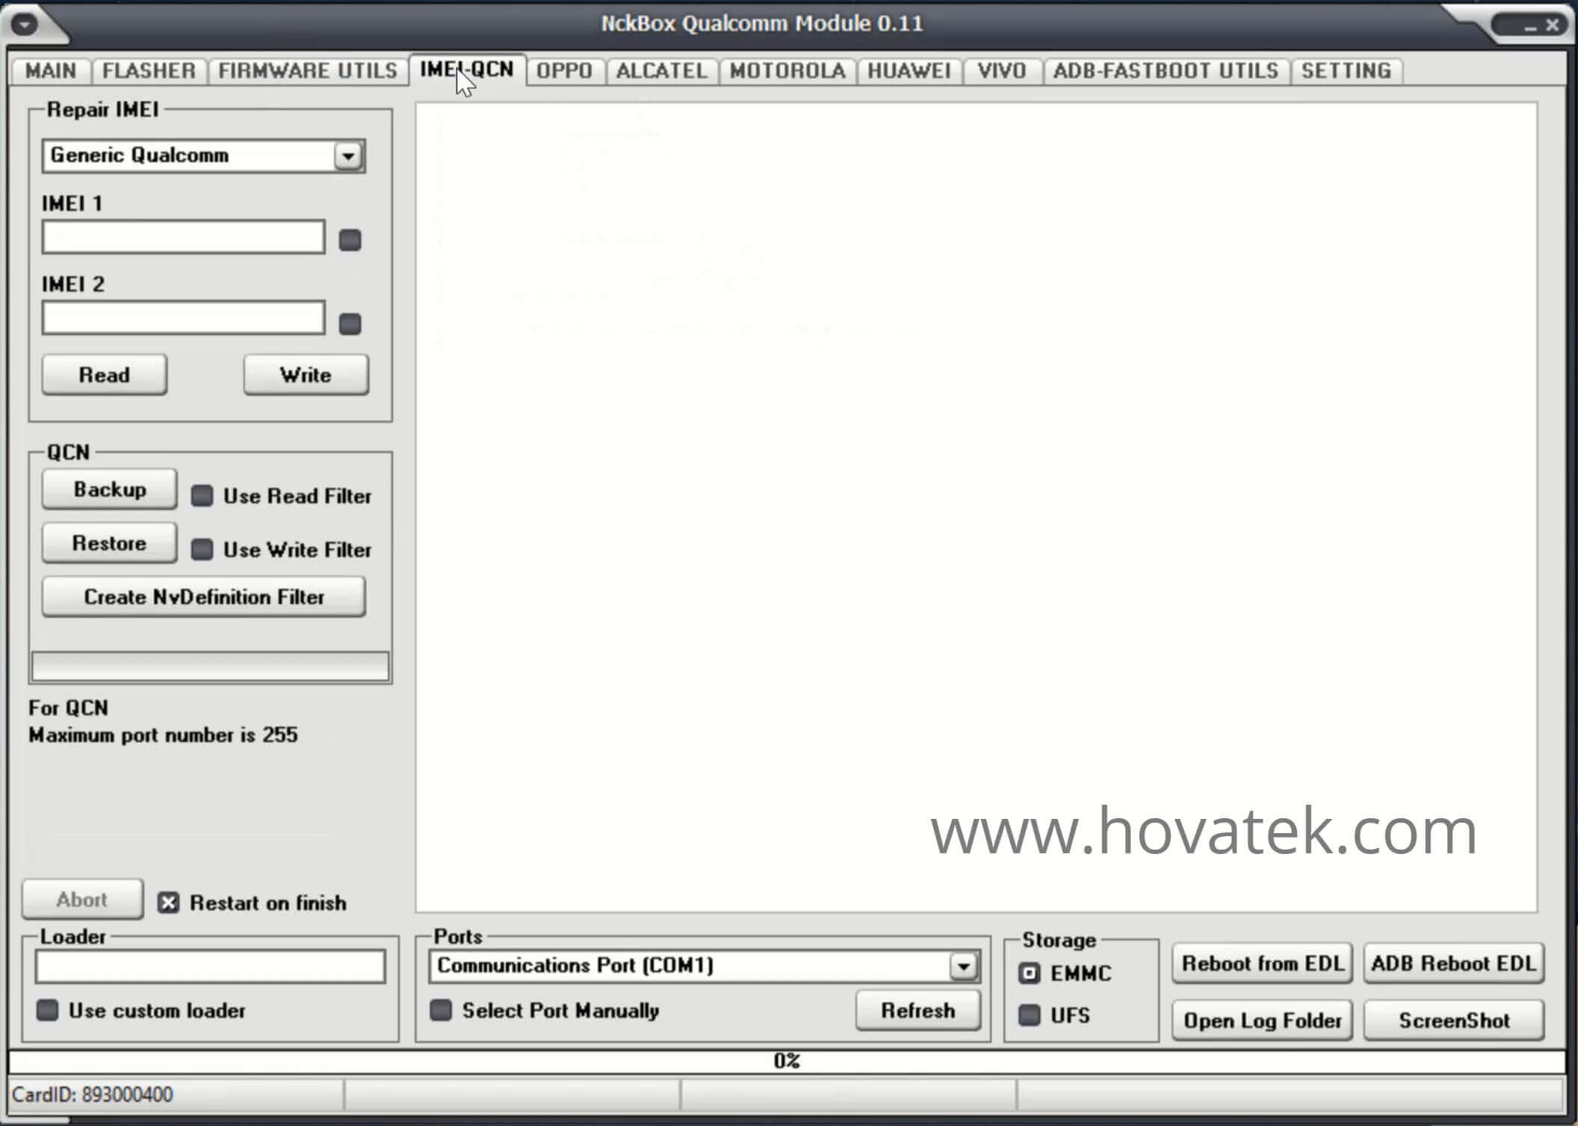
Task: Click the Abort button
Action: coord(82,900)
